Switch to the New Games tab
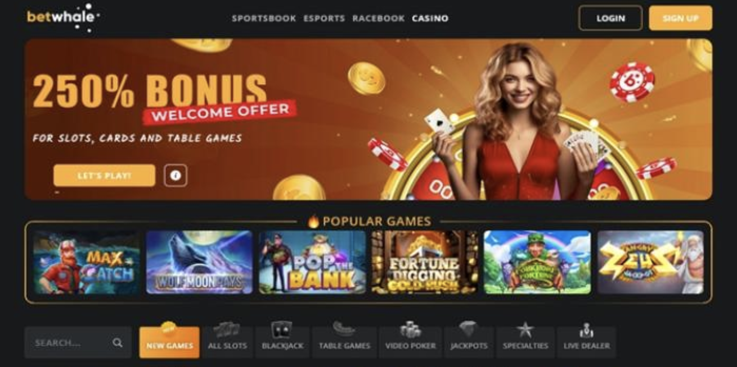 tap(169, 342)
